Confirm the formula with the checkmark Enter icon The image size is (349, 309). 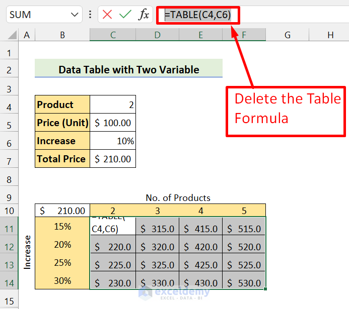coord(125,15)
